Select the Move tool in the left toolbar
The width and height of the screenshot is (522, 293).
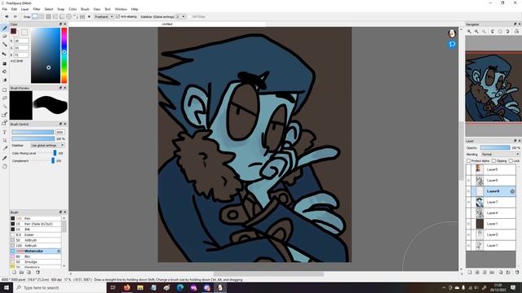(x=5, y=54)
